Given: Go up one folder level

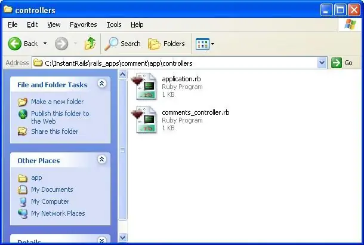Looking at the screenshot, I should pos(90,44).
